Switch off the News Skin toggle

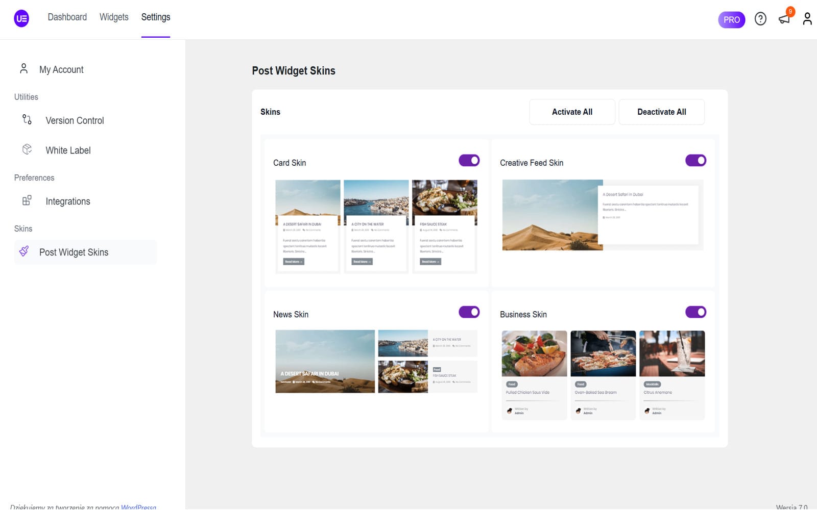tap(469, 312)
